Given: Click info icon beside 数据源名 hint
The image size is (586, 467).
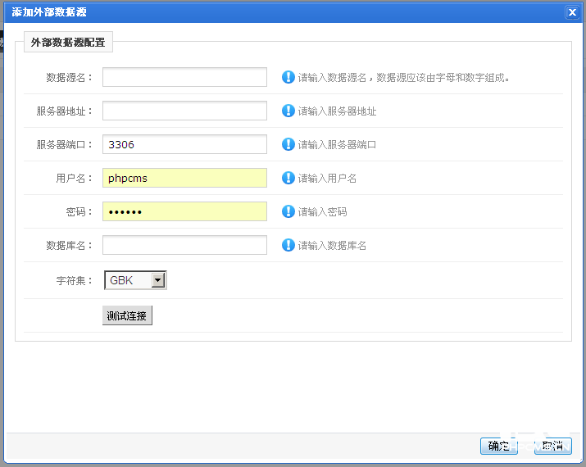Looking at the screenshot, I should point(288,77).
